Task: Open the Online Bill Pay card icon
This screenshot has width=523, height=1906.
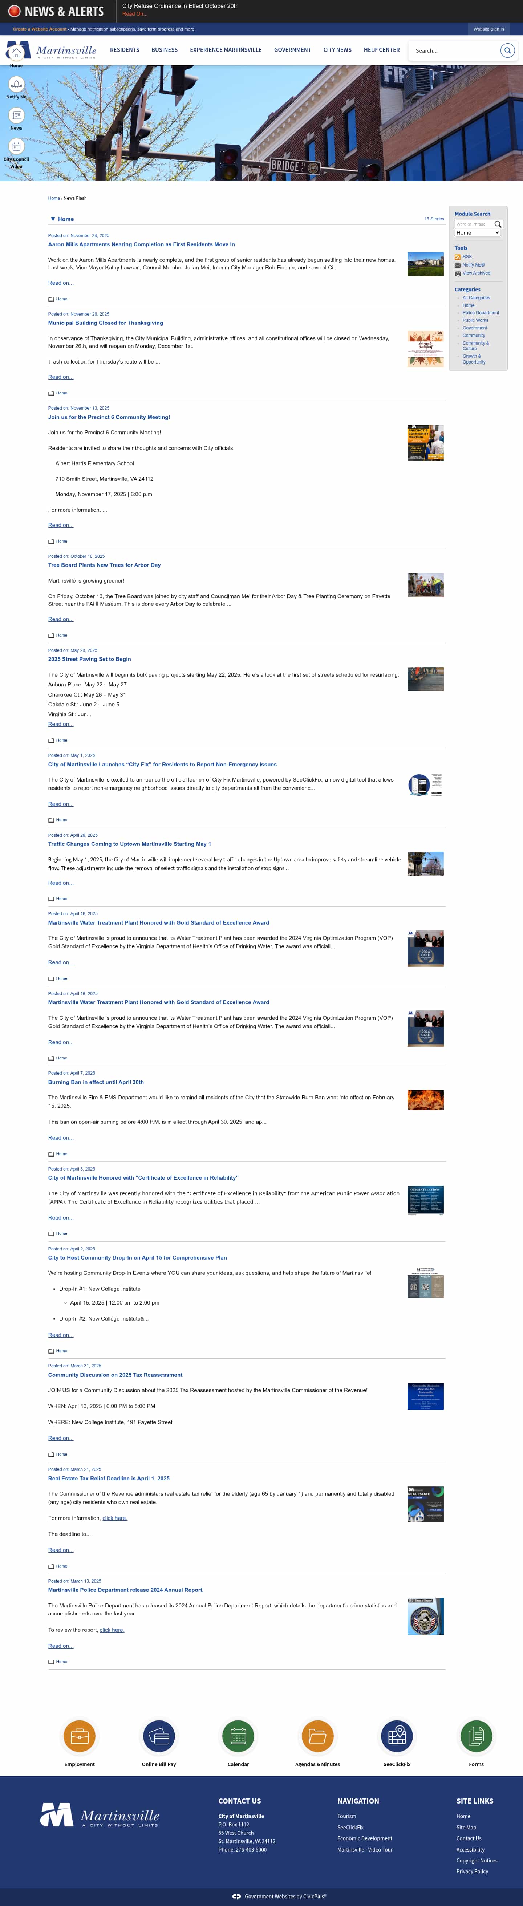Action: click(x=159, y=1736)
